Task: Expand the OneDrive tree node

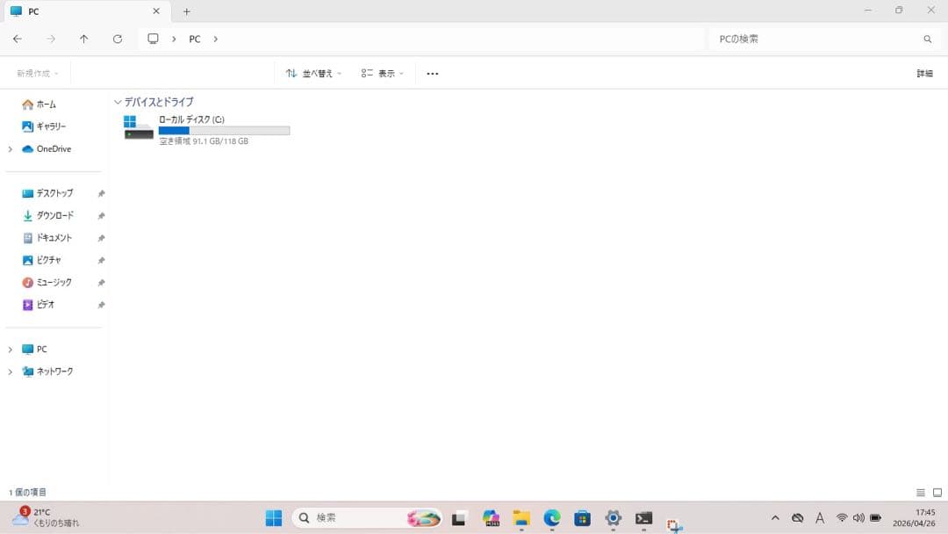Action: 11,148
